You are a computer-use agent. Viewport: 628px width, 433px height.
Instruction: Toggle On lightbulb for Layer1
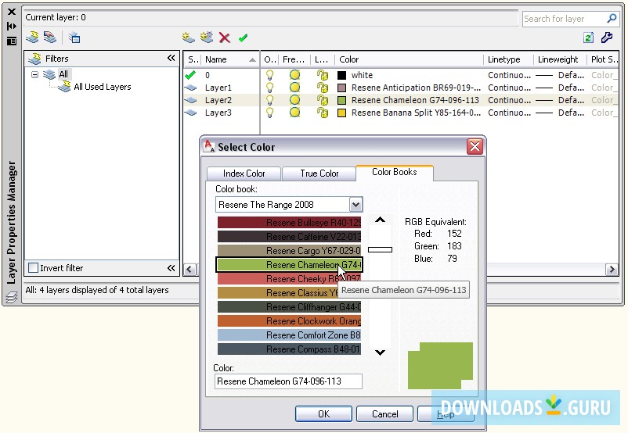[270, 88]
